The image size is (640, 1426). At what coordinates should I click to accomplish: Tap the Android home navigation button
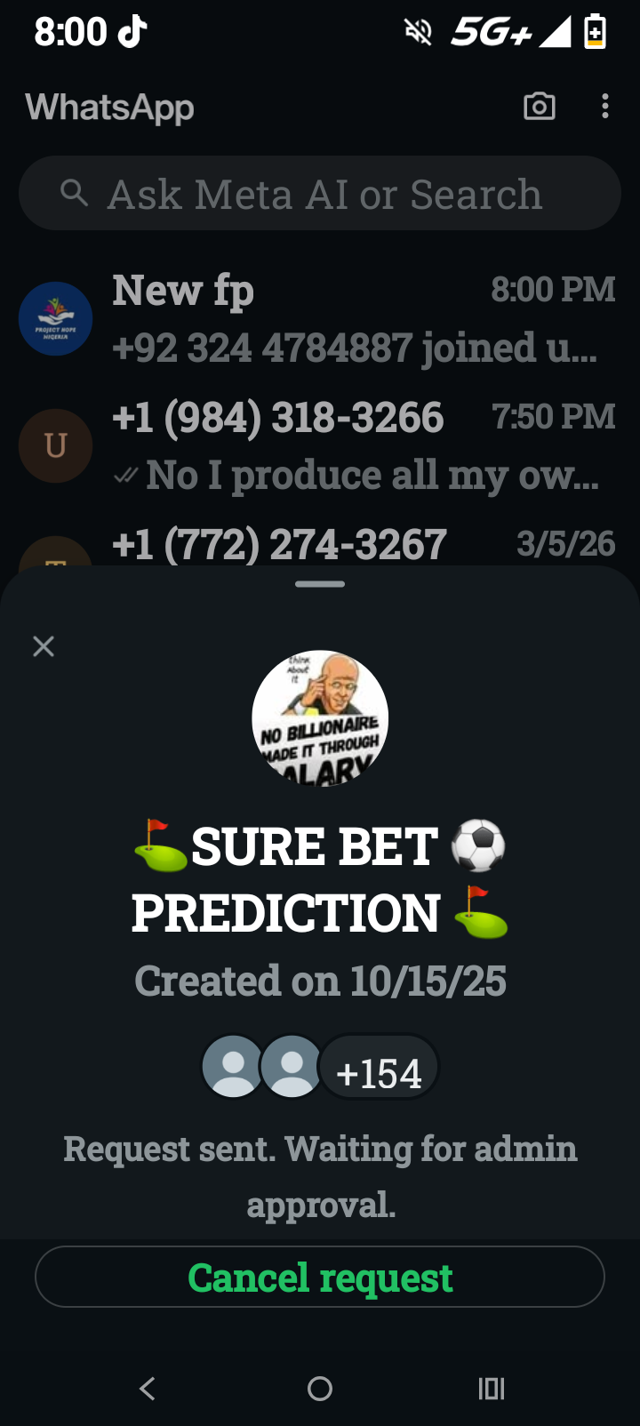[x=320, y=1388]
